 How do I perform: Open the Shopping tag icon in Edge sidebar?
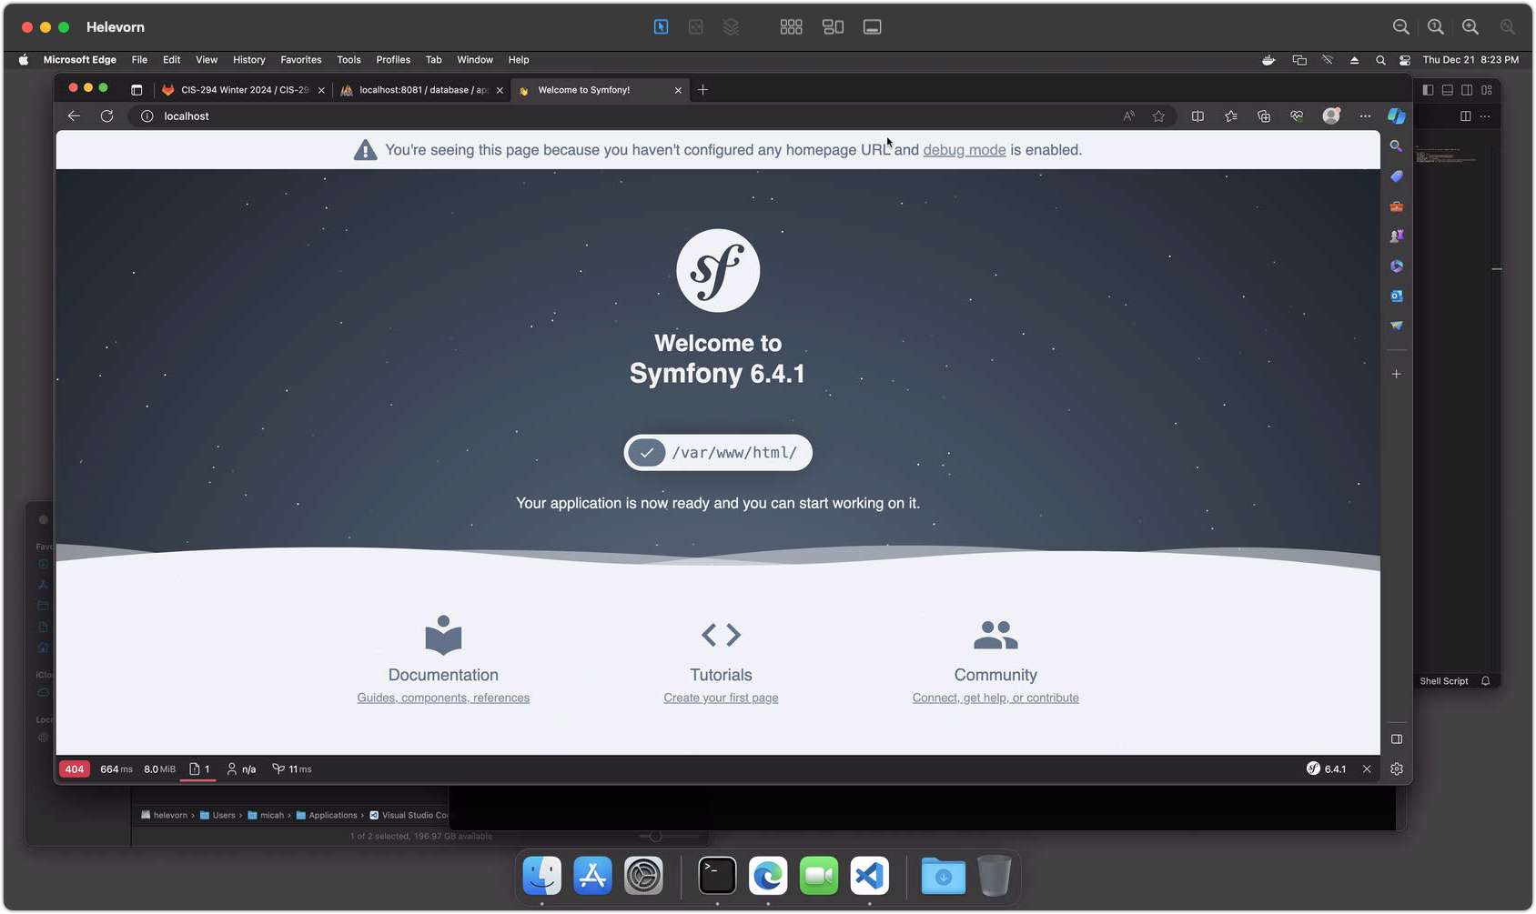point(1397,176)
